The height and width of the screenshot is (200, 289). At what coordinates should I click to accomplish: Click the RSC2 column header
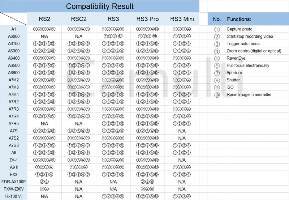coord(79,19)
